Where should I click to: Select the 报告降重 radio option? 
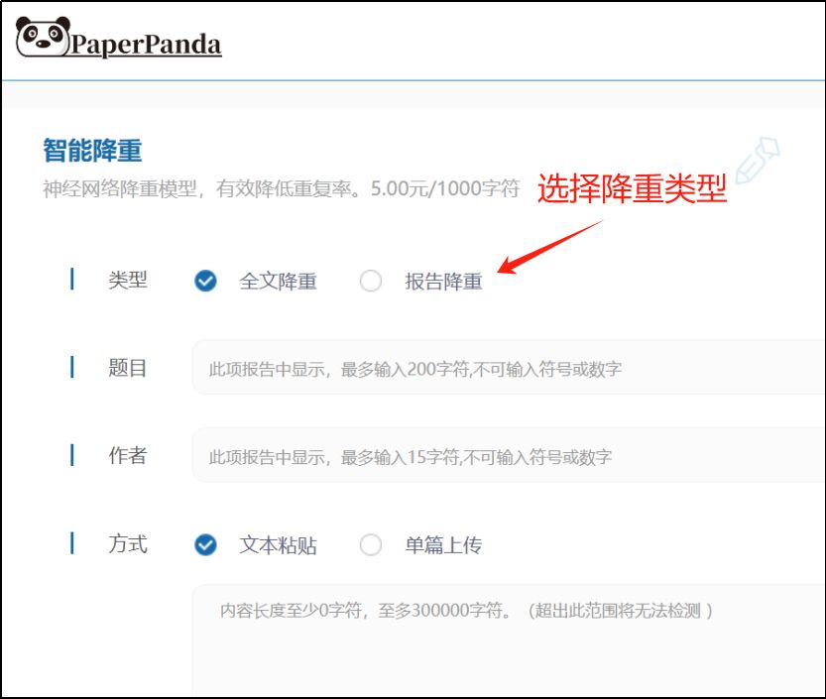(x=371, y=281)
